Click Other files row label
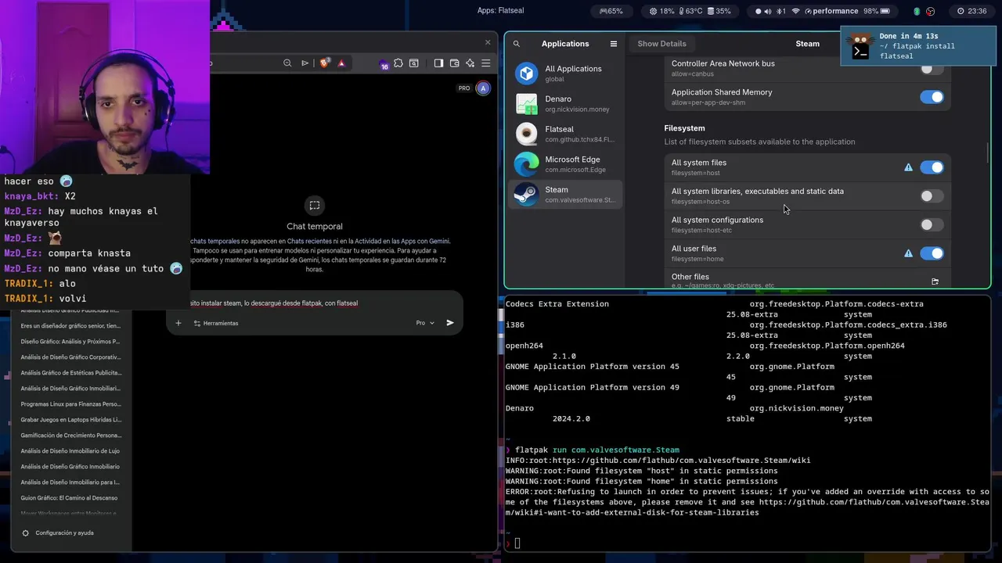 690,277
